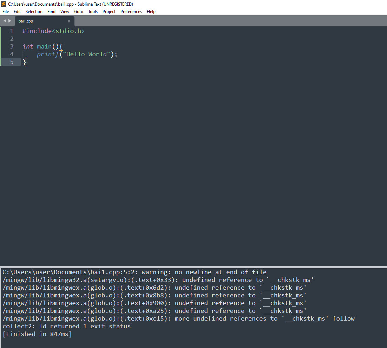387x348 pixels.
Task: Click the setargv.o undefined reference error line
Action: (x=158, y=280)
